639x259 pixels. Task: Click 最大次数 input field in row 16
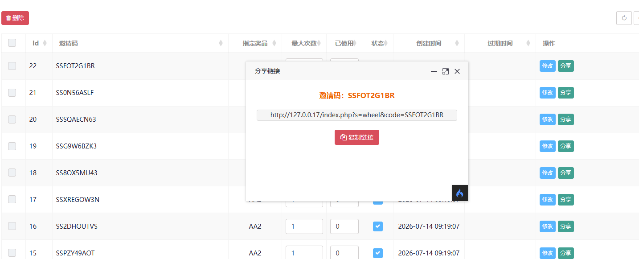click(304, 226)
